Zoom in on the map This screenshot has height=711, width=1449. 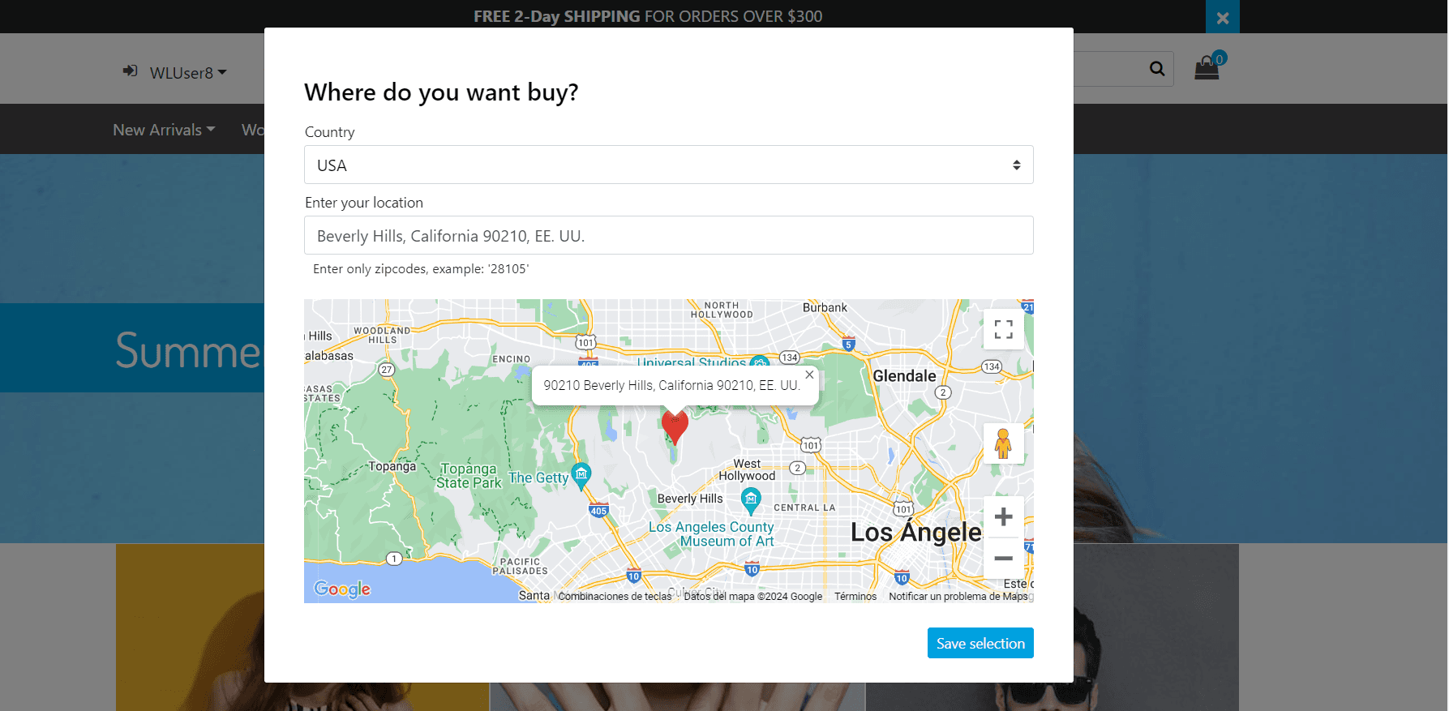[1004, 516]
